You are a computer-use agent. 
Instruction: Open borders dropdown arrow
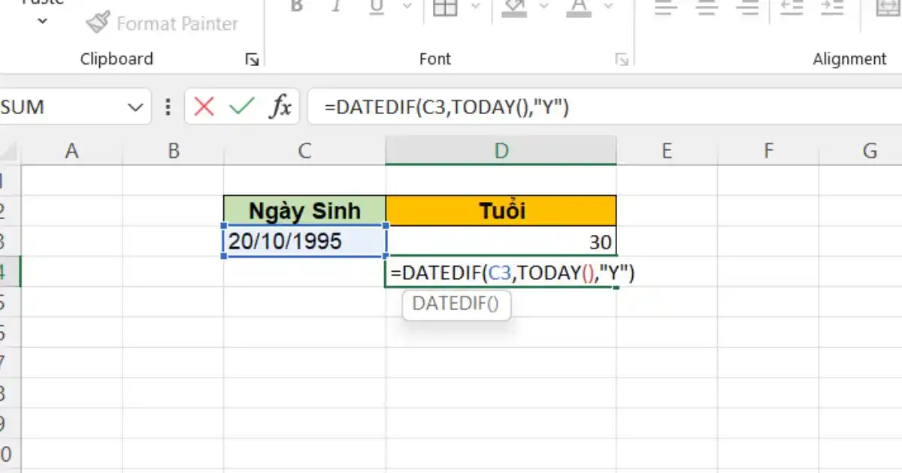click(475, 7)
